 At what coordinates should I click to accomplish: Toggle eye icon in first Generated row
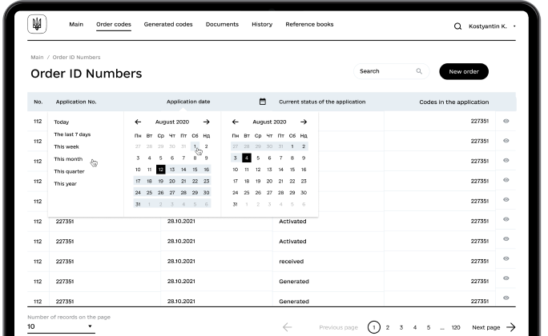pyautogui.click(x=506, y=278)
